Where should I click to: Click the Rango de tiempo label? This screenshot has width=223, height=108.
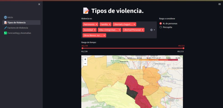tap(89, 42)
